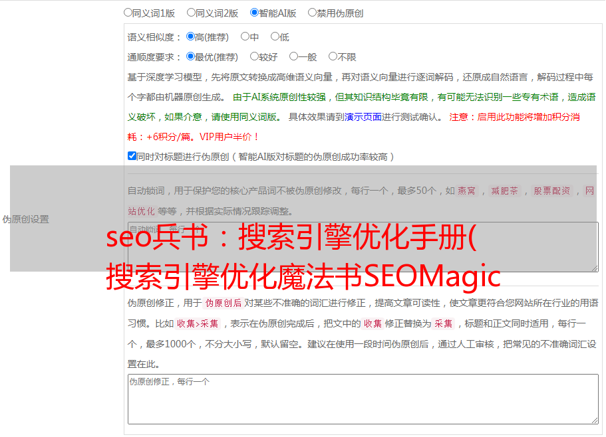Select the 同义词1版 radio option

pyautogui.click(x=128, y=13)
